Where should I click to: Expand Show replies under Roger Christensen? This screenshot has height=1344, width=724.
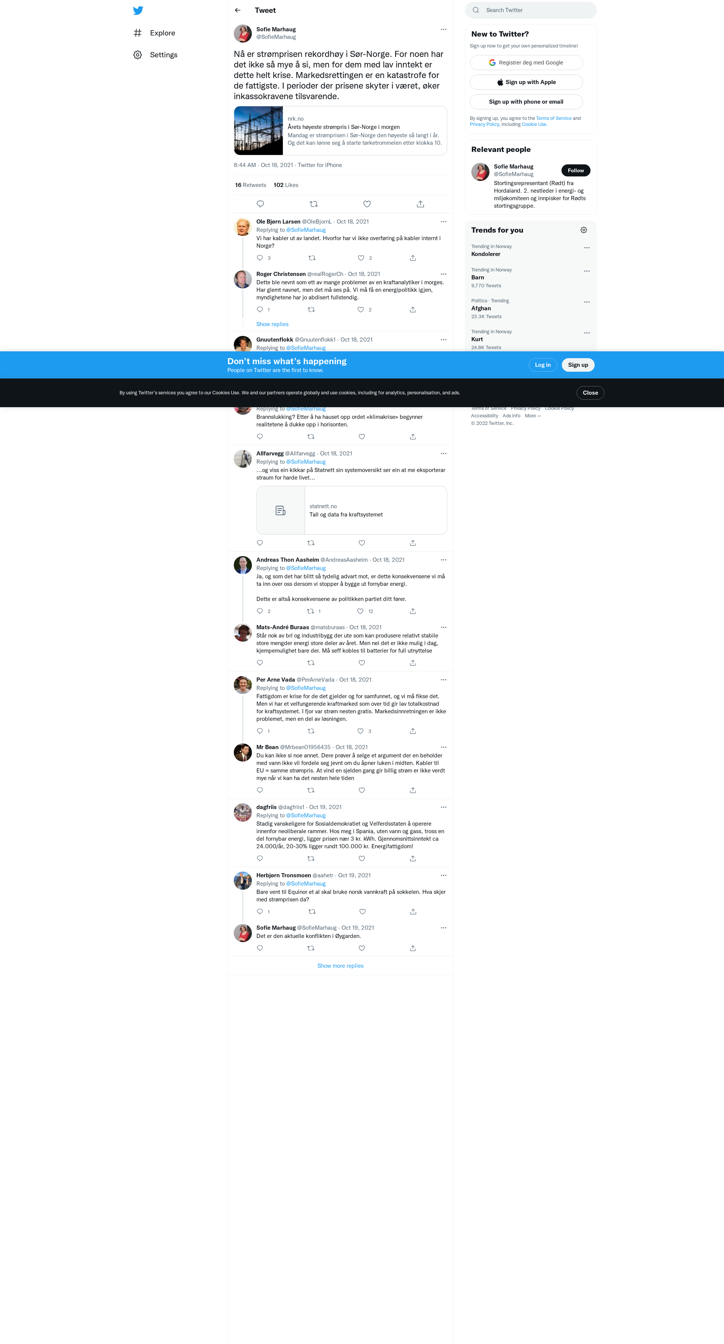(x=272, y=324)
